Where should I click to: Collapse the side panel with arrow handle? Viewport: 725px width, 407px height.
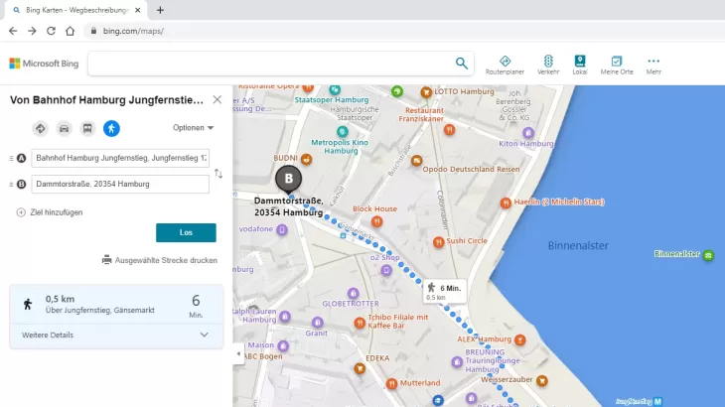[x=237, y=353]
